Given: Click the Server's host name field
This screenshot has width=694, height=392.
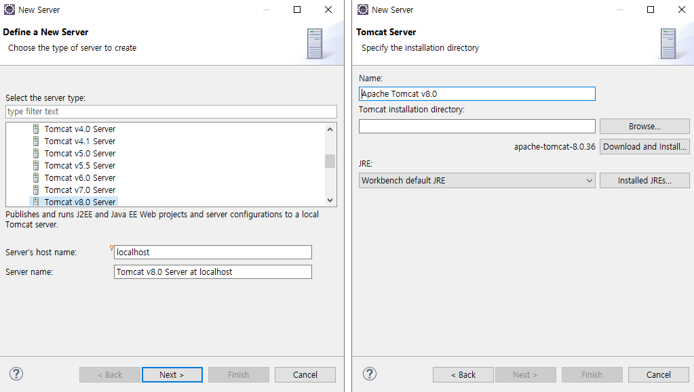Looking at the screenshot, I should click(x=213, y=253).
